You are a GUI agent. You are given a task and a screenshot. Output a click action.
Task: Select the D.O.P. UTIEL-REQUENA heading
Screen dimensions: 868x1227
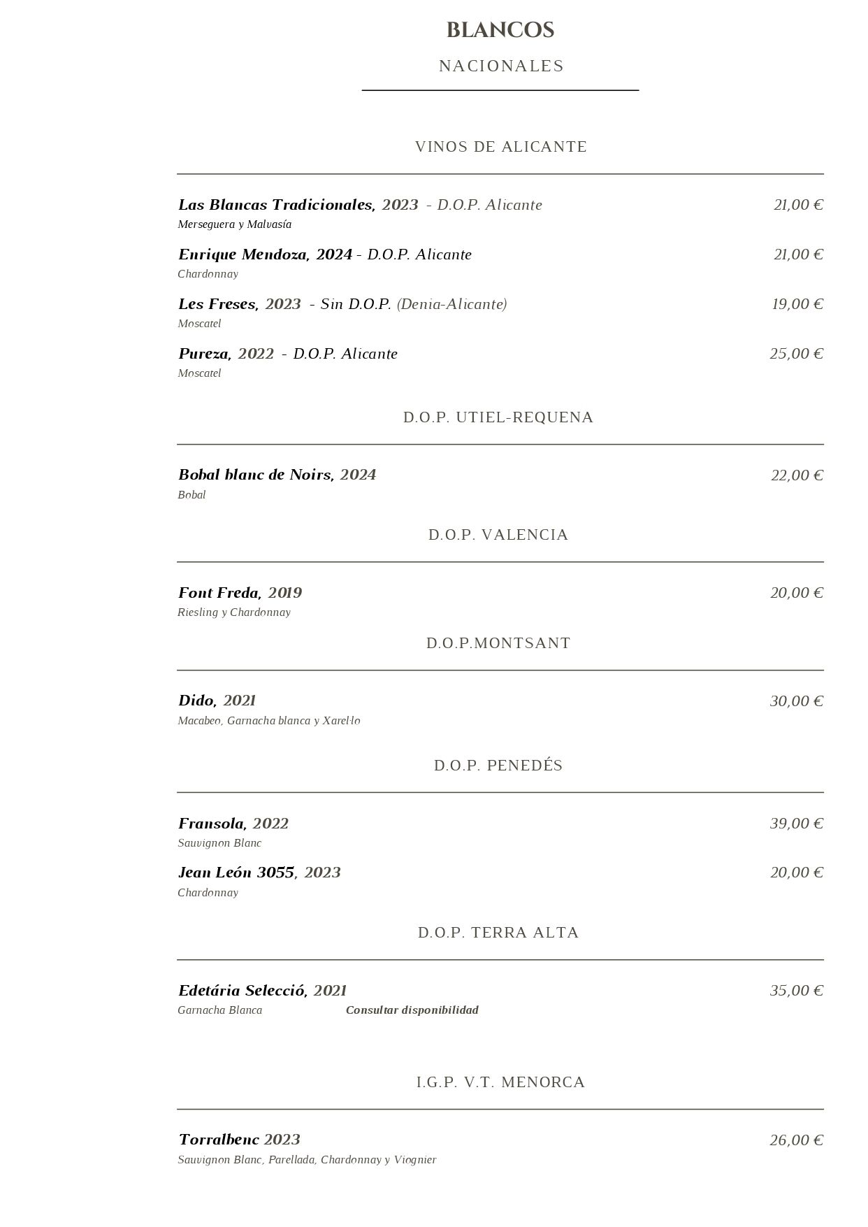point(498,417)
